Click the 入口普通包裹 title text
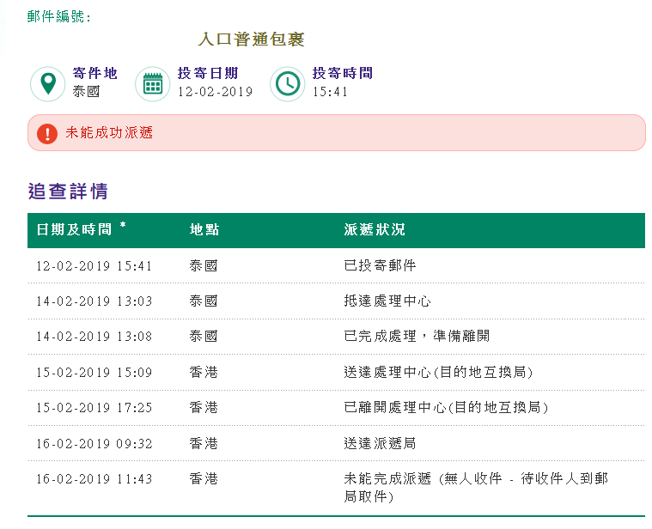The height and width of the screenshot is (529, 652). [x=251, y=40]
